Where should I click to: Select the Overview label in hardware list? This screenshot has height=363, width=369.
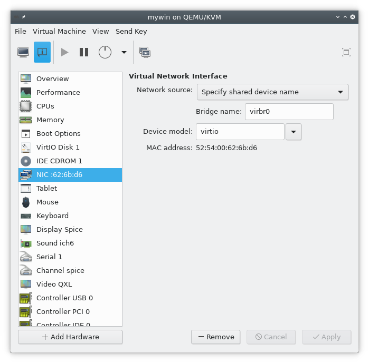pyautogui.click(x=52, y=79)
